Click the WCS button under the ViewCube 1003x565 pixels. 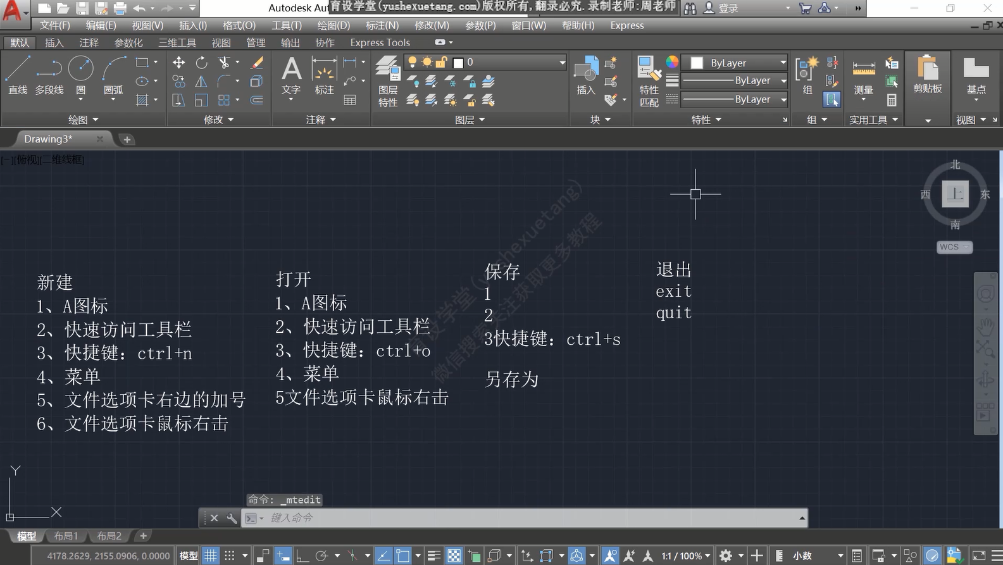[954, 247]
